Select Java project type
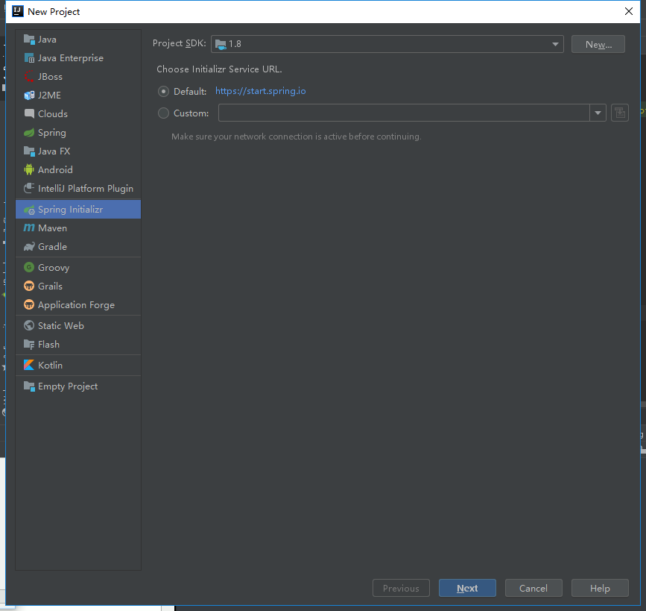 pos(78,40)
